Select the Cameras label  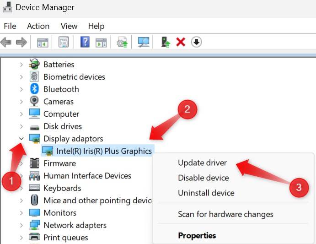(x=59, y=102)
